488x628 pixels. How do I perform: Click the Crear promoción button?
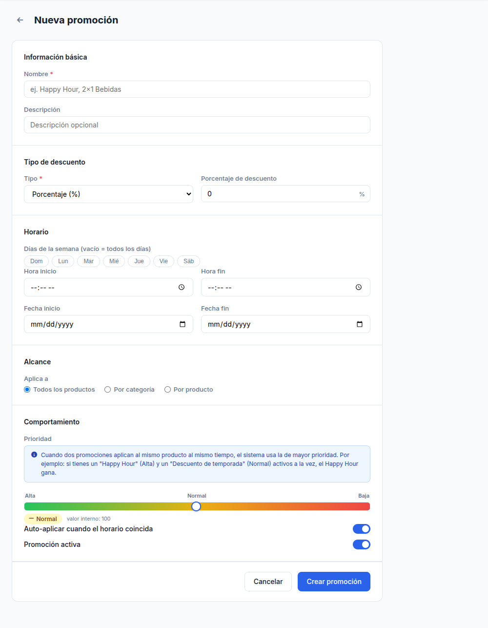334,582
